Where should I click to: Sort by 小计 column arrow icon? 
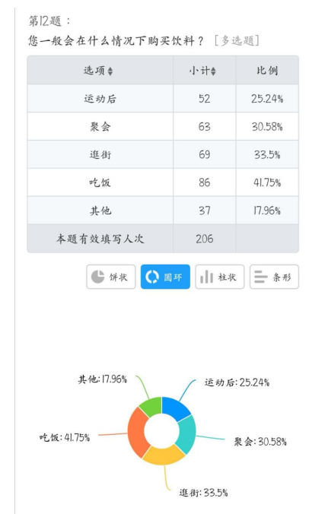click(213, 71)
